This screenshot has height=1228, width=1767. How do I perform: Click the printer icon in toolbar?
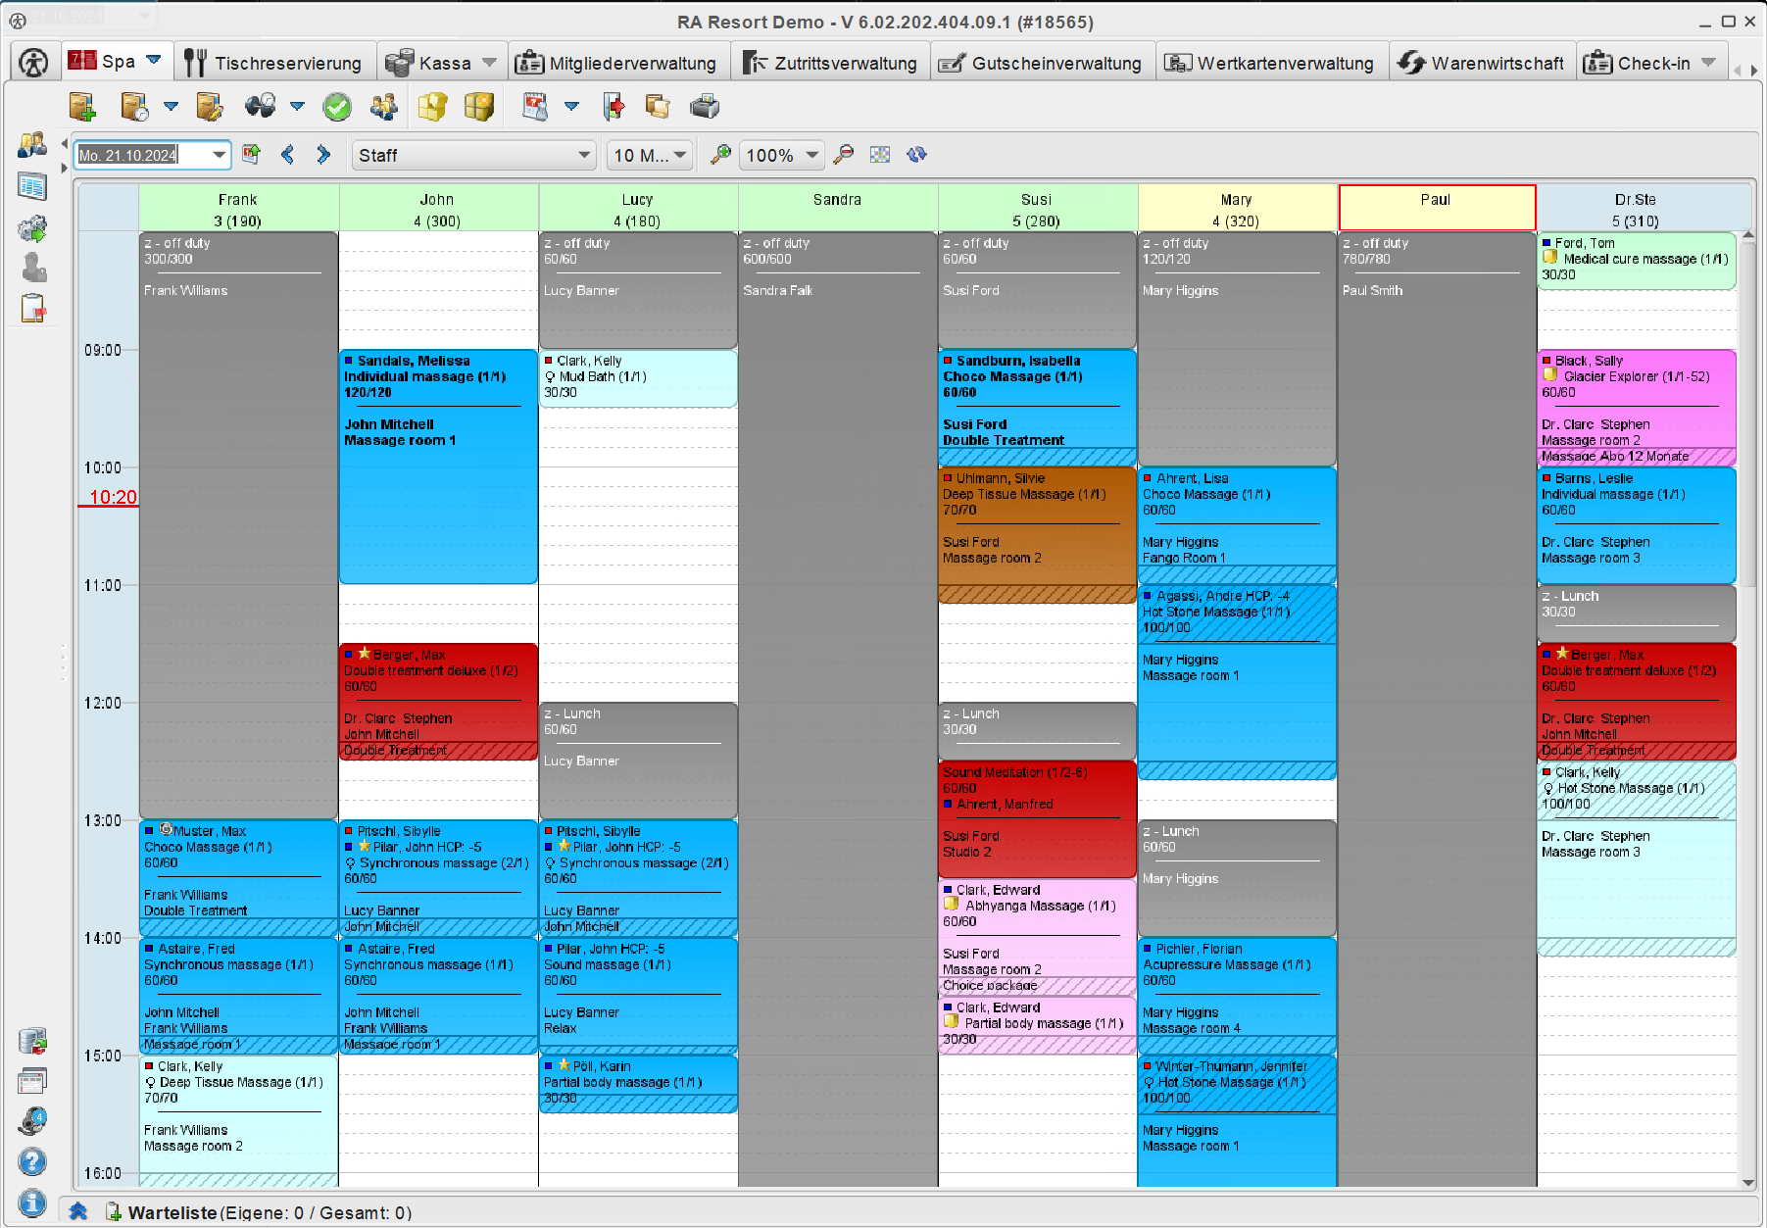click(x=704, y=107)
